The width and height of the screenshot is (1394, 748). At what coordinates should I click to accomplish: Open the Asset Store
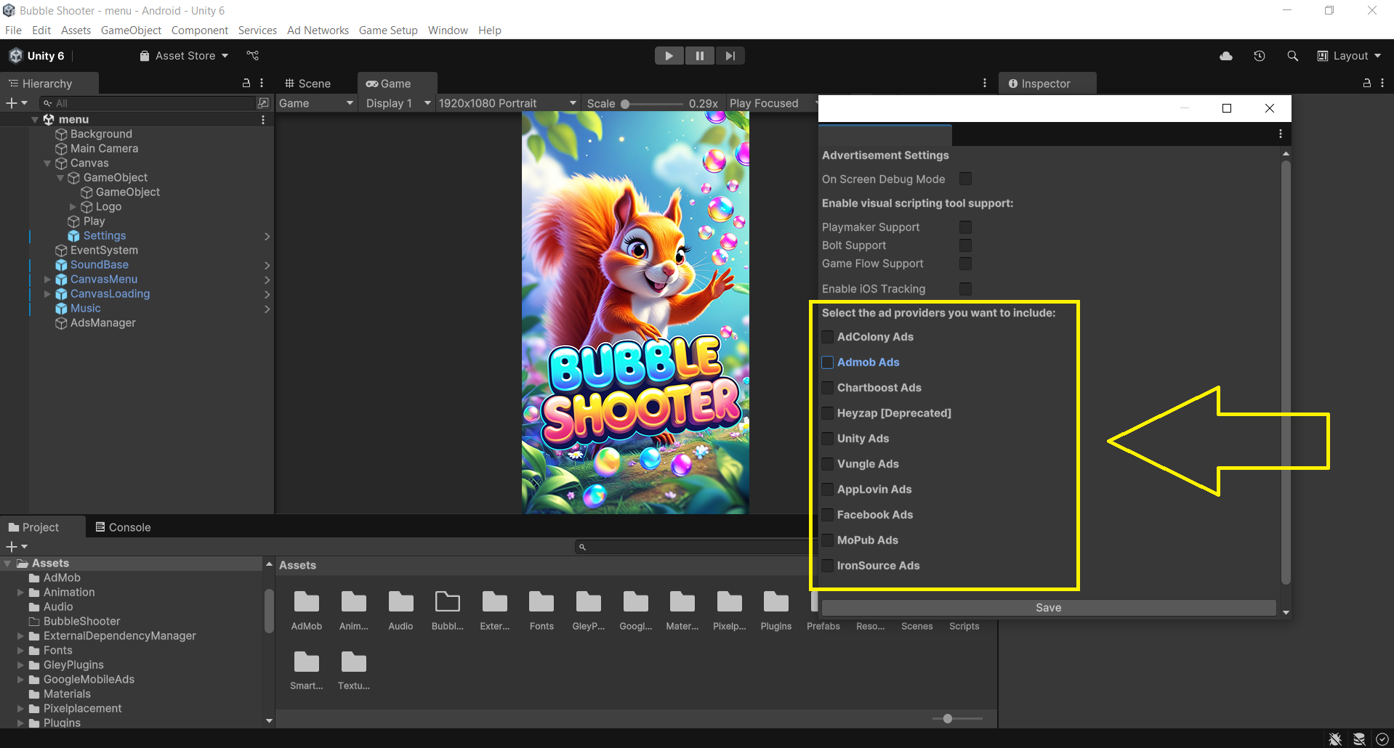click(x=182, y=55)
